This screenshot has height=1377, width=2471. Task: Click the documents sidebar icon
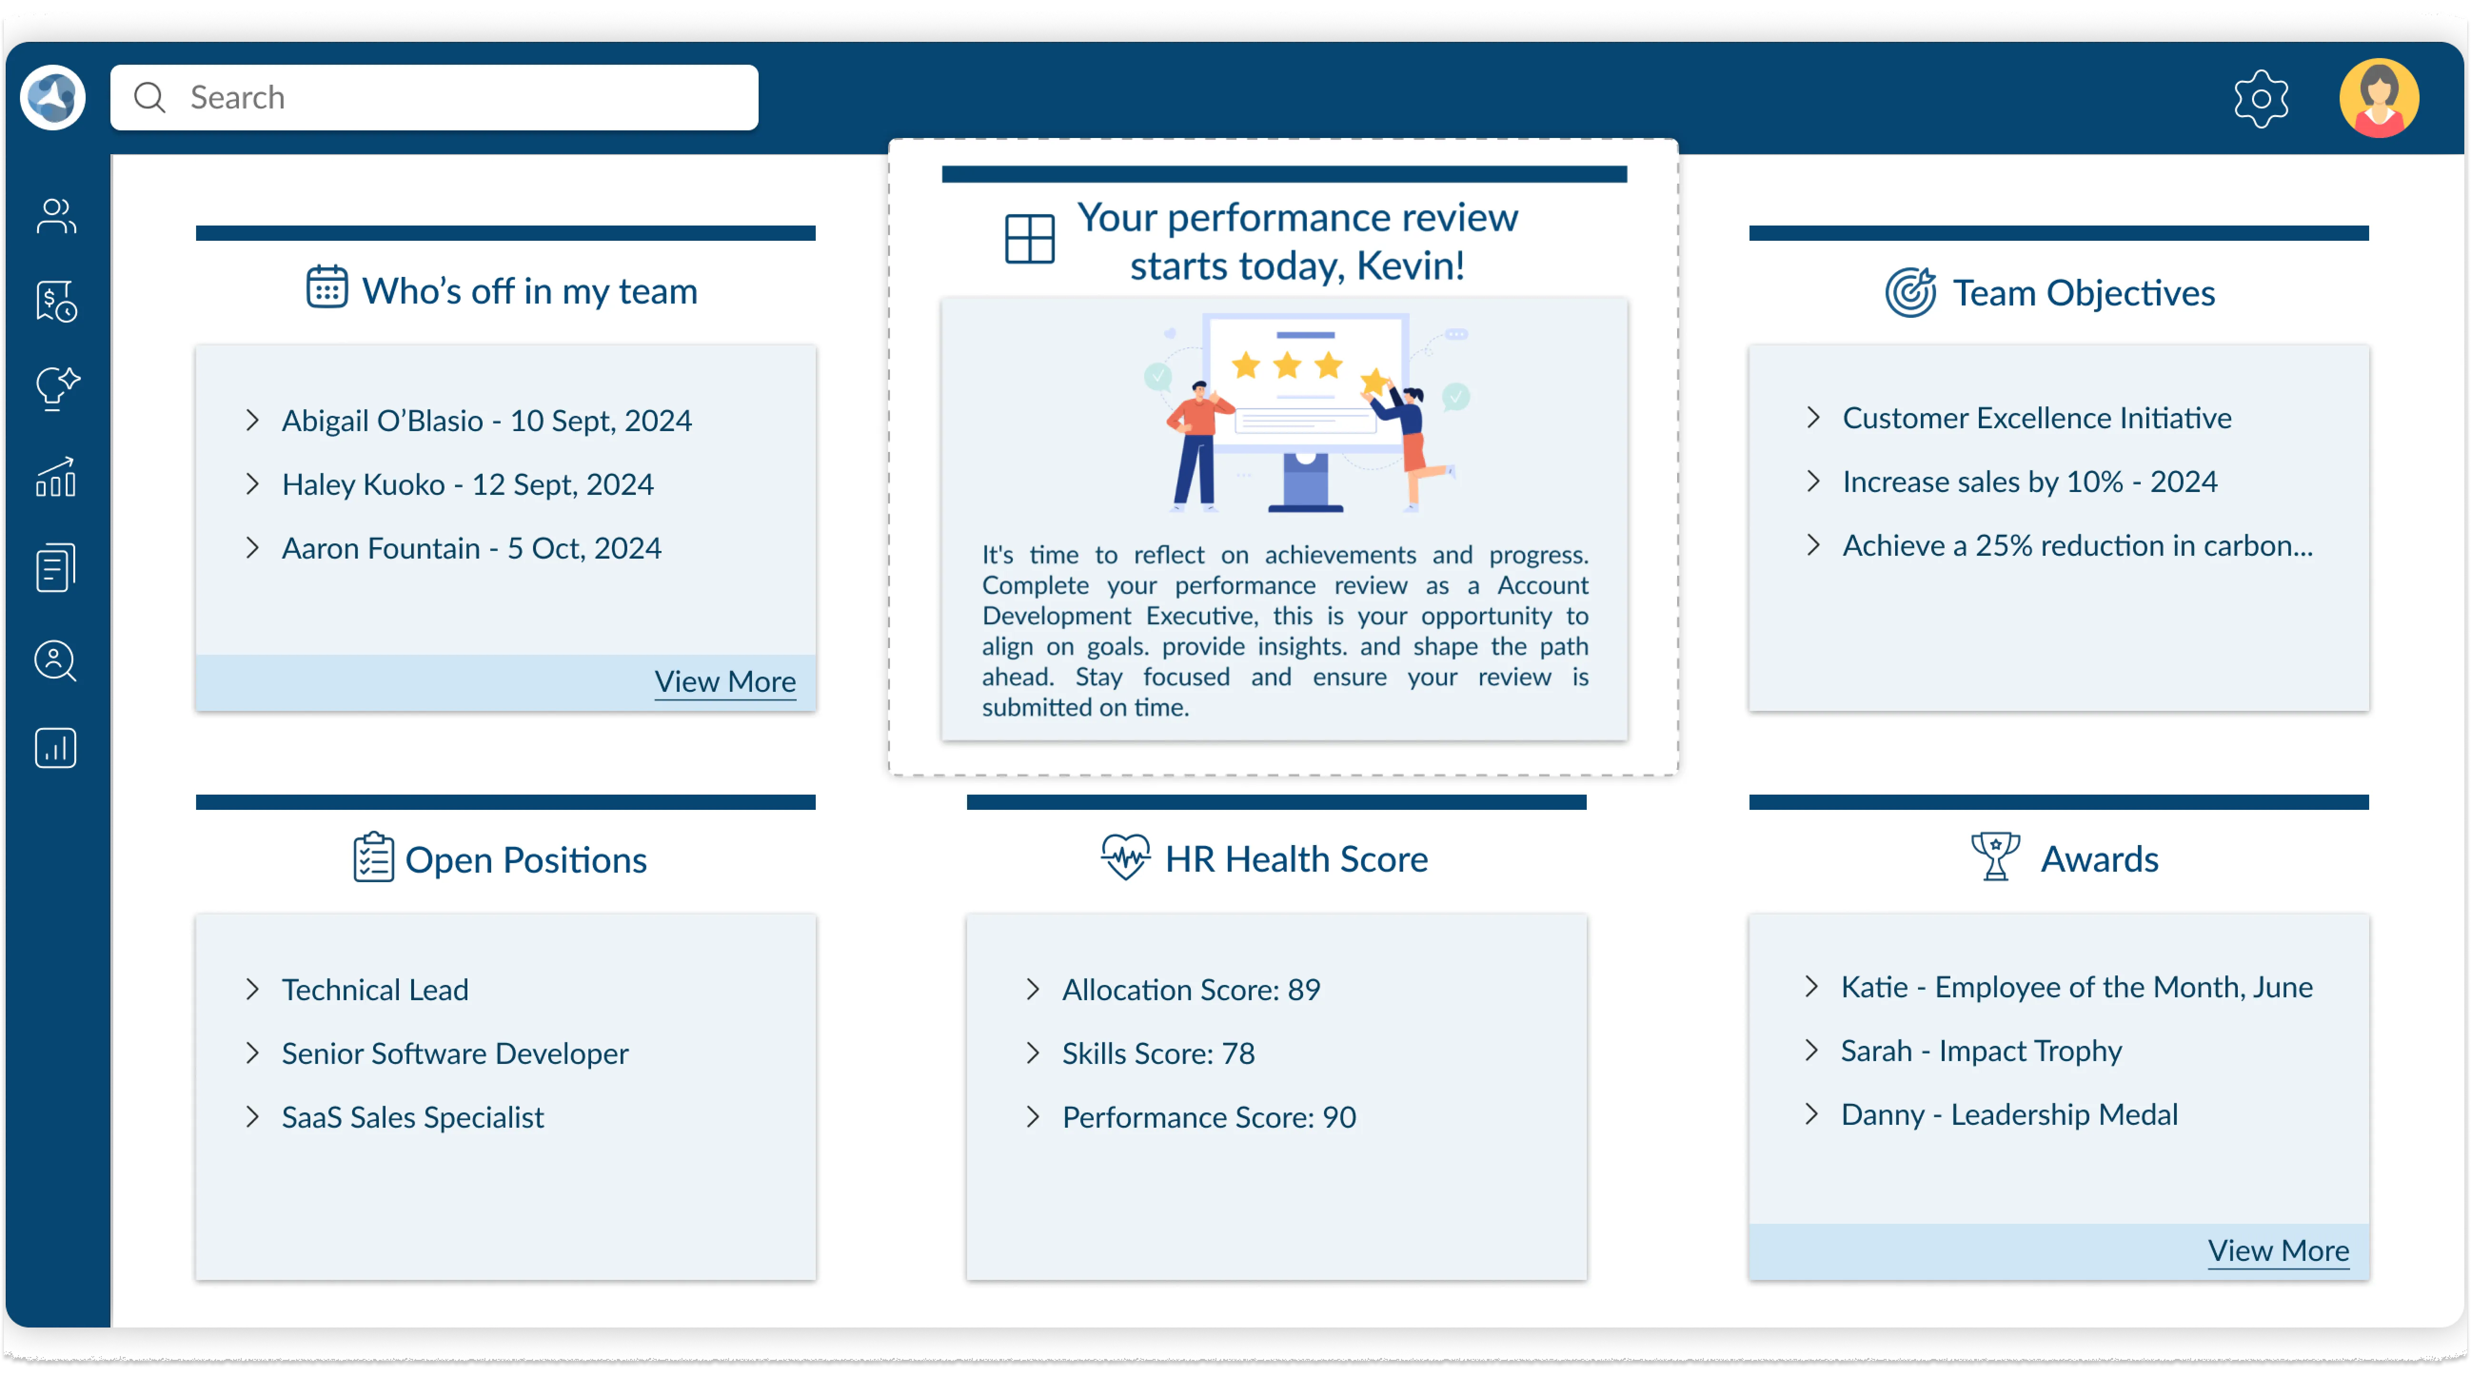coord(56,568)
